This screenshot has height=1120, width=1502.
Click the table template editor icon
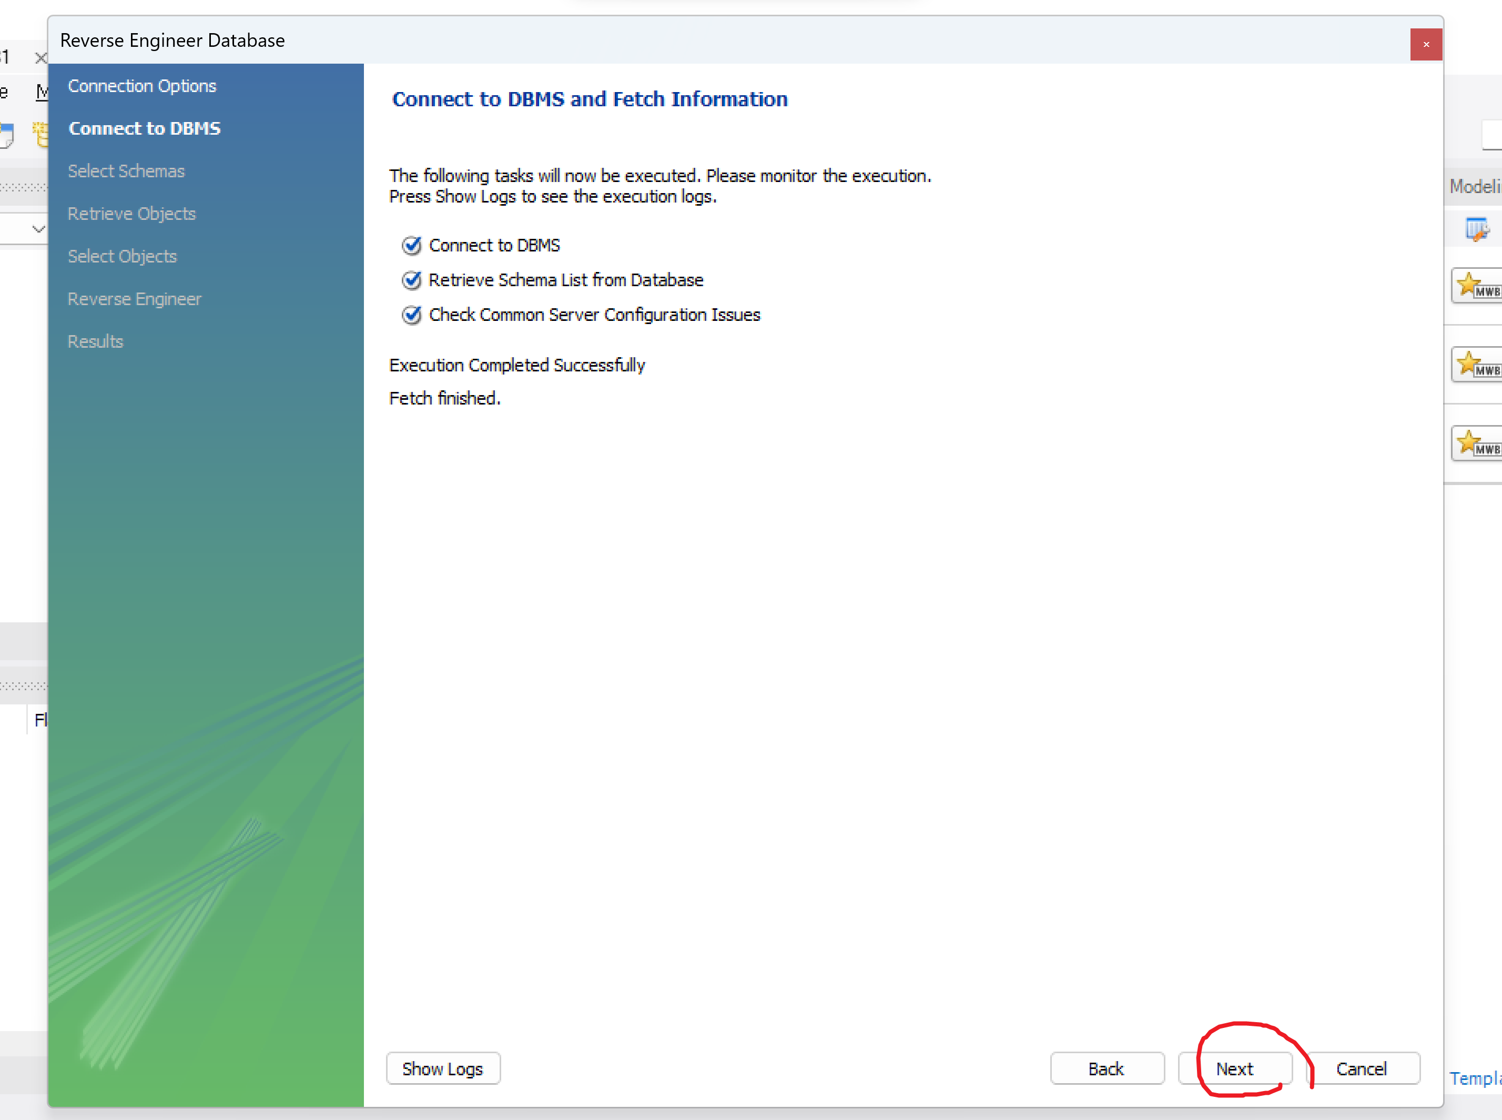(x=1476, y=229)
